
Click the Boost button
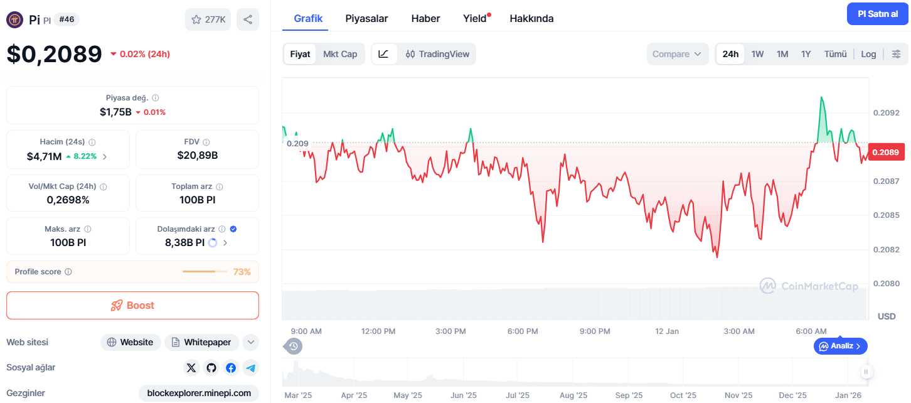coord(132,305)
